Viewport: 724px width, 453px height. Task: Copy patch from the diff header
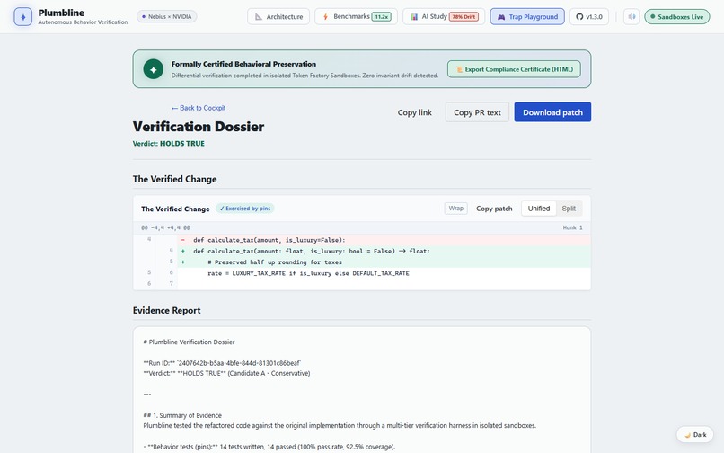[x=494, y=209]
